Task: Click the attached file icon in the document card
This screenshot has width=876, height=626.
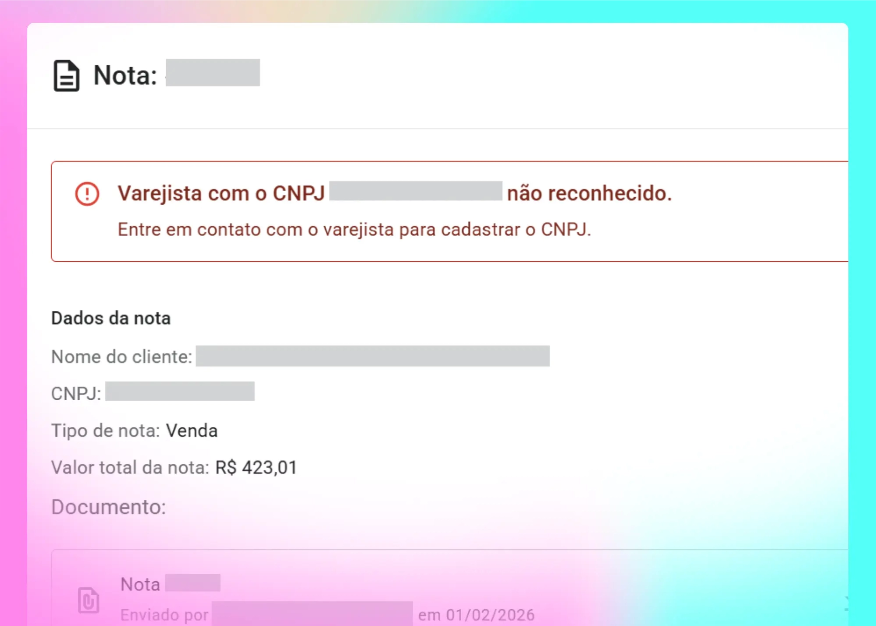Action: [88, 600]
